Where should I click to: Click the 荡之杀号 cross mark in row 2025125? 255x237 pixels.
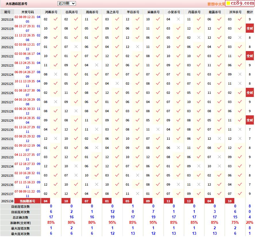(117, 83)
